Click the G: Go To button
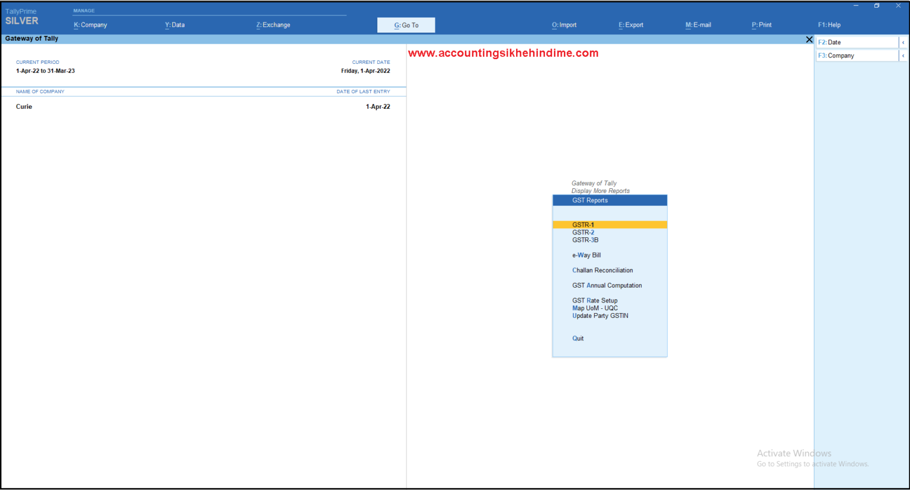 [x=406, y=25]
